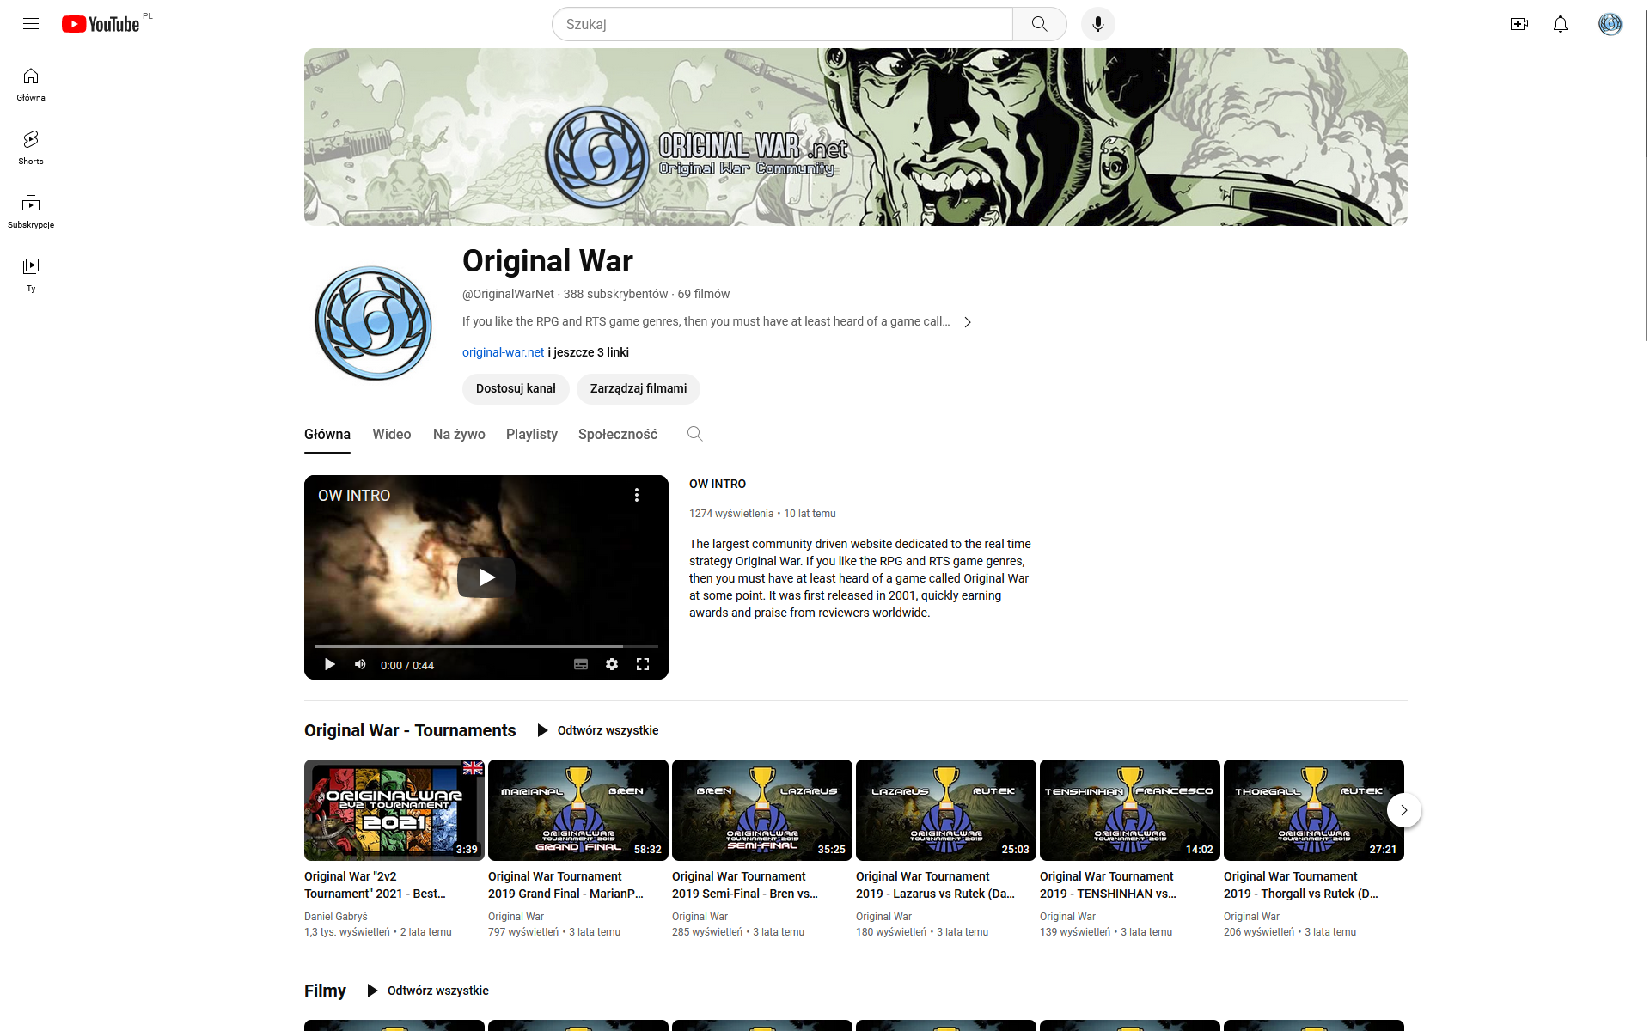This screenshot has width=1650, height=1031.
Task: Click the '@OriginalWarNet' channel handle
Action: tap(508, 294)
